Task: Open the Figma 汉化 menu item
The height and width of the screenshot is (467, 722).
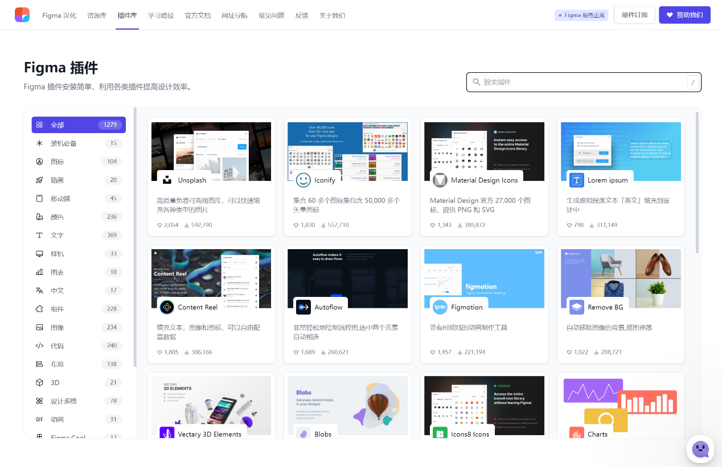Action: click(59, 15)
